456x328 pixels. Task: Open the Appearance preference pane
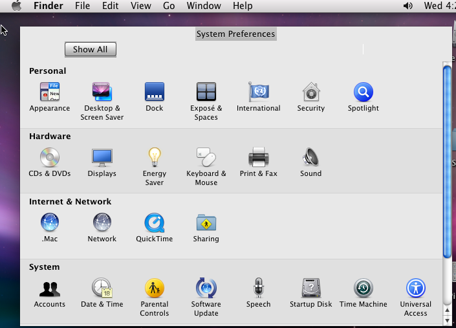click(50, 97)
